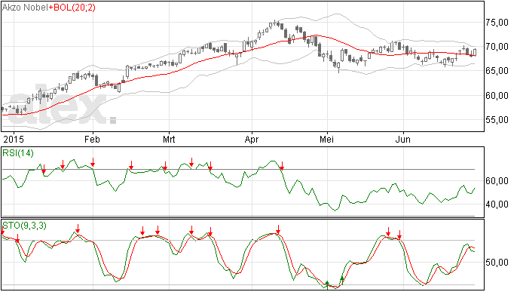Click the 2015 date axis label
520x292 pixels.
point(14,139)
